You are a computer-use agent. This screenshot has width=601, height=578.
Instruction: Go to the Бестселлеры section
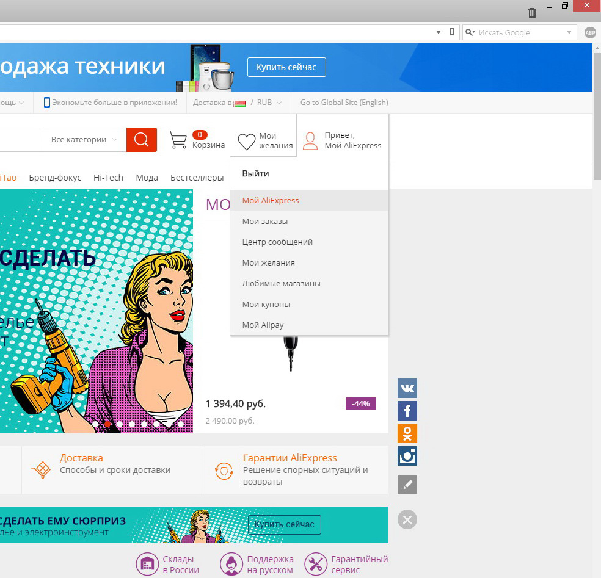click(x=197, y=178)
